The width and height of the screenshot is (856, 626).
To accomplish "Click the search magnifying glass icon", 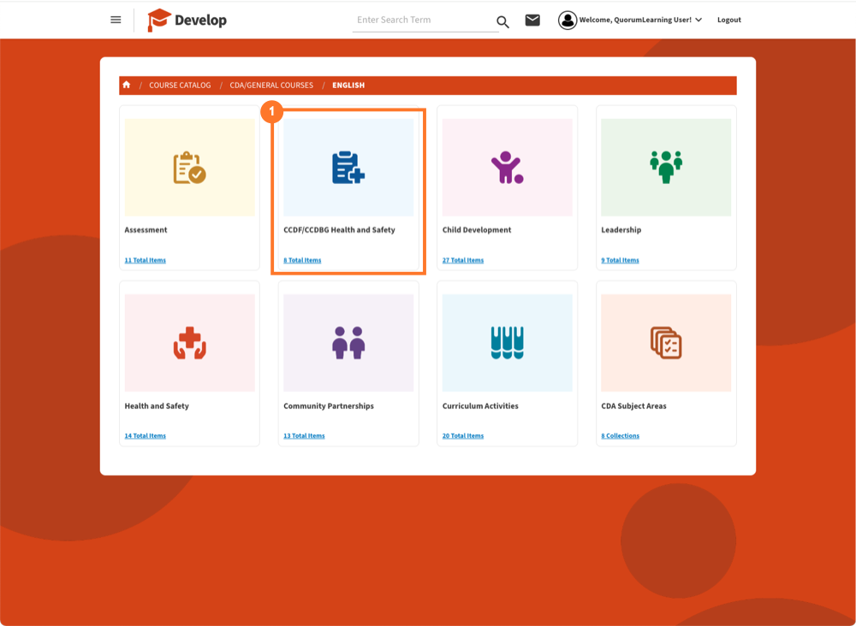I will tap(502, 21).
